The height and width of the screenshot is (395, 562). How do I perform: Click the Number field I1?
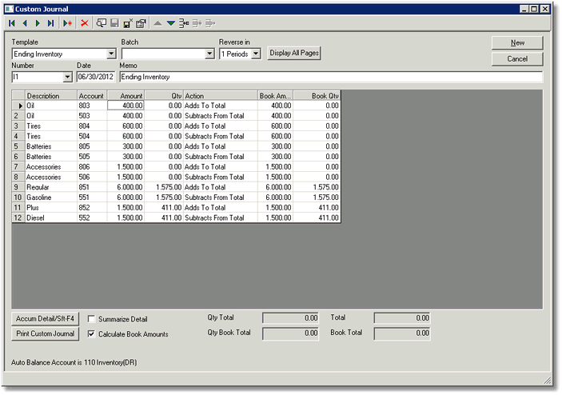38,77
